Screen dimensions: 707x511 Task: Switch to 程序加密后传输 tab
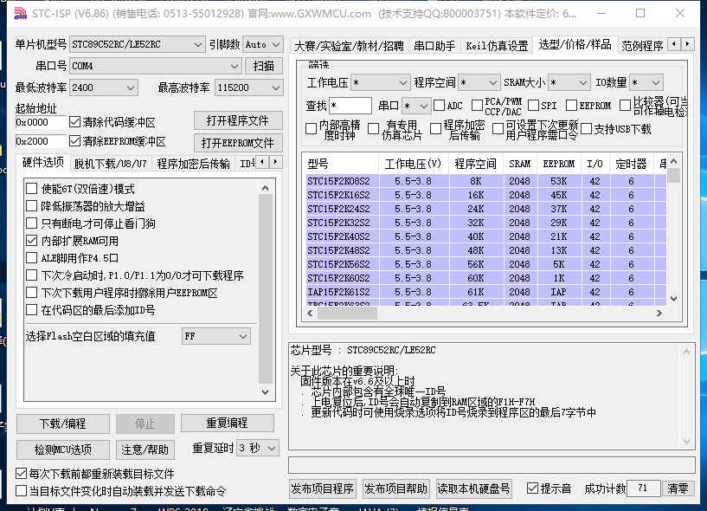(x=194, y=164)
